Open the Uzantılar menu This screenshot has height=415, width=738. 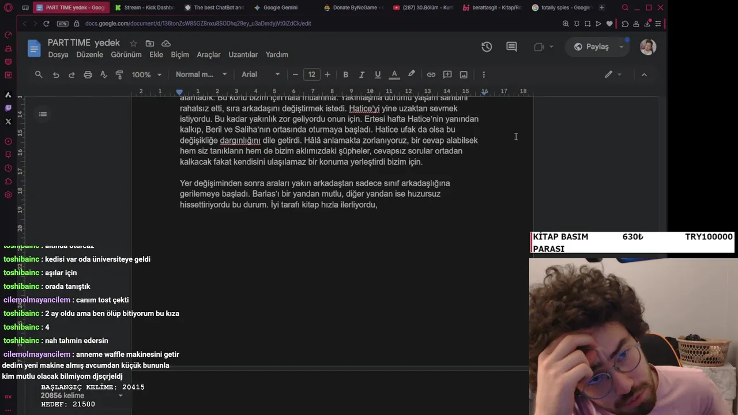(243, 55)
